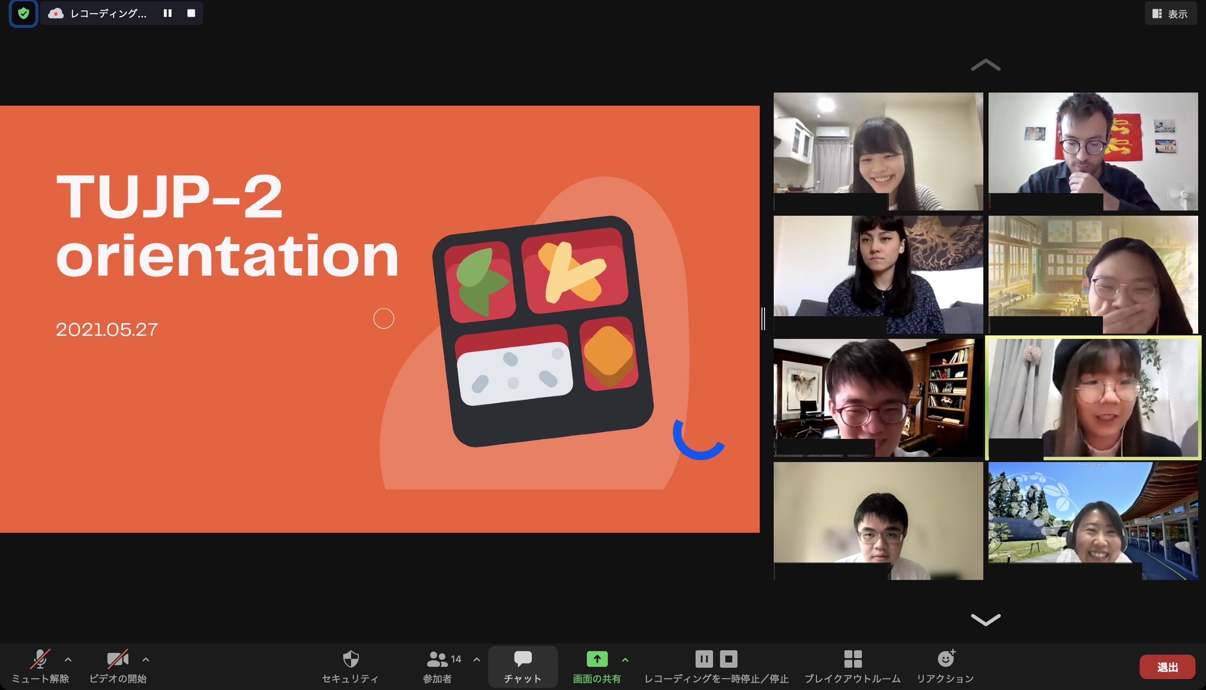Screen dimensions: 1206x690
Task: Show previous participants with up chevron
Action: tap(986, 65)
